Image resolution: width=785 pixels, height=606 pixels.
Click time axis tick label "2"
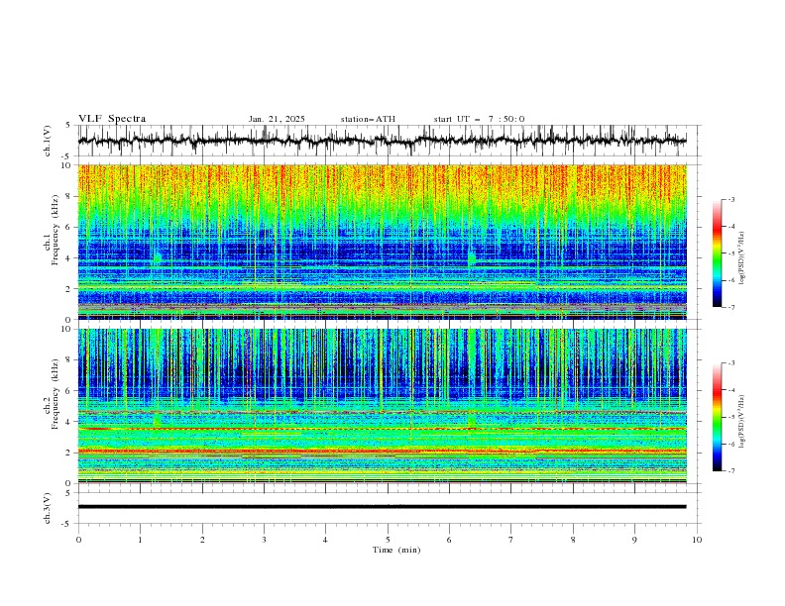[202, 540]
